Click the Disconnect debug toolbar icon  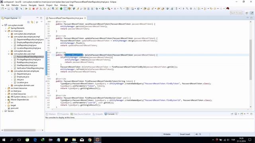coord(37,9)
